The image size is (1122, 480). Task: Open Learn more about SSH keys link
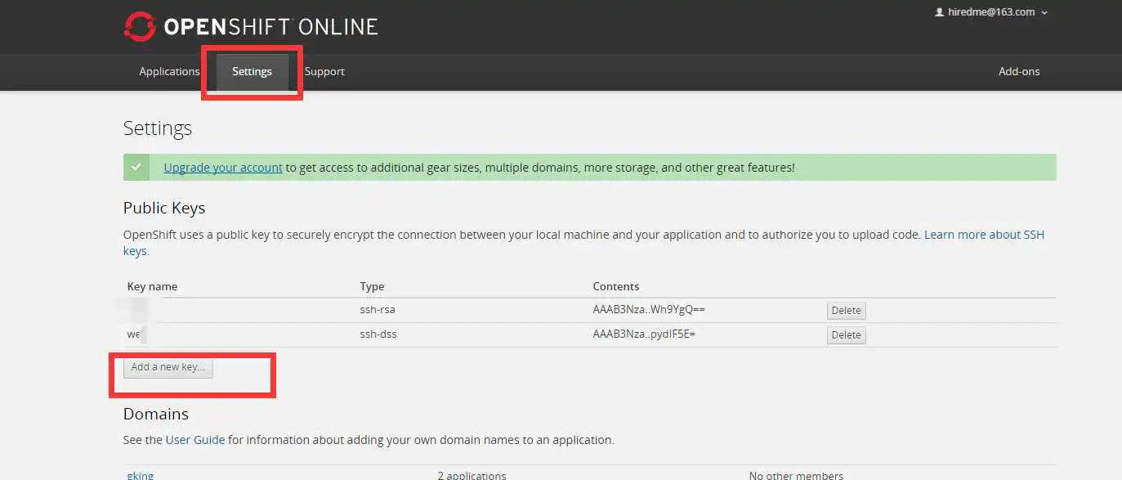coord(984,235)
